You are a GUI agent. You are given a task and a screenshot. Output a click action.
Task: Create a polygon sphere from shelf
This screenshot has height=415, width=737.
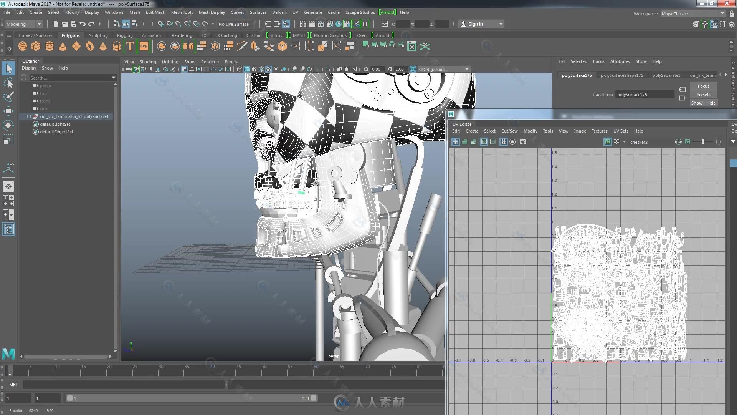(x=23, y=46)
